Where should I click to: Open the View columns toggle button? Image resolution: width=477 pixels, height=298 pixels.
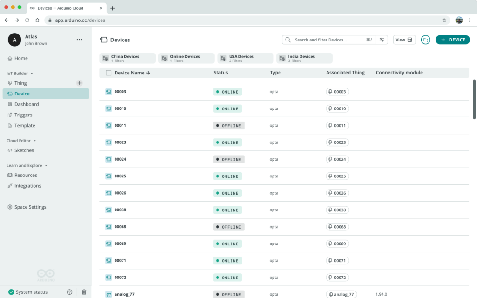click(x=404, y=40)
